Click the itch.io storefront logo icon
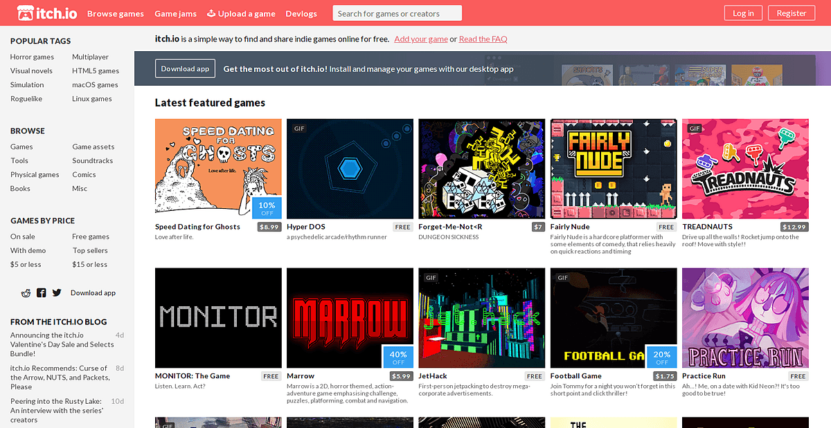Screen dimensions: 831x428 coord(24,12)
